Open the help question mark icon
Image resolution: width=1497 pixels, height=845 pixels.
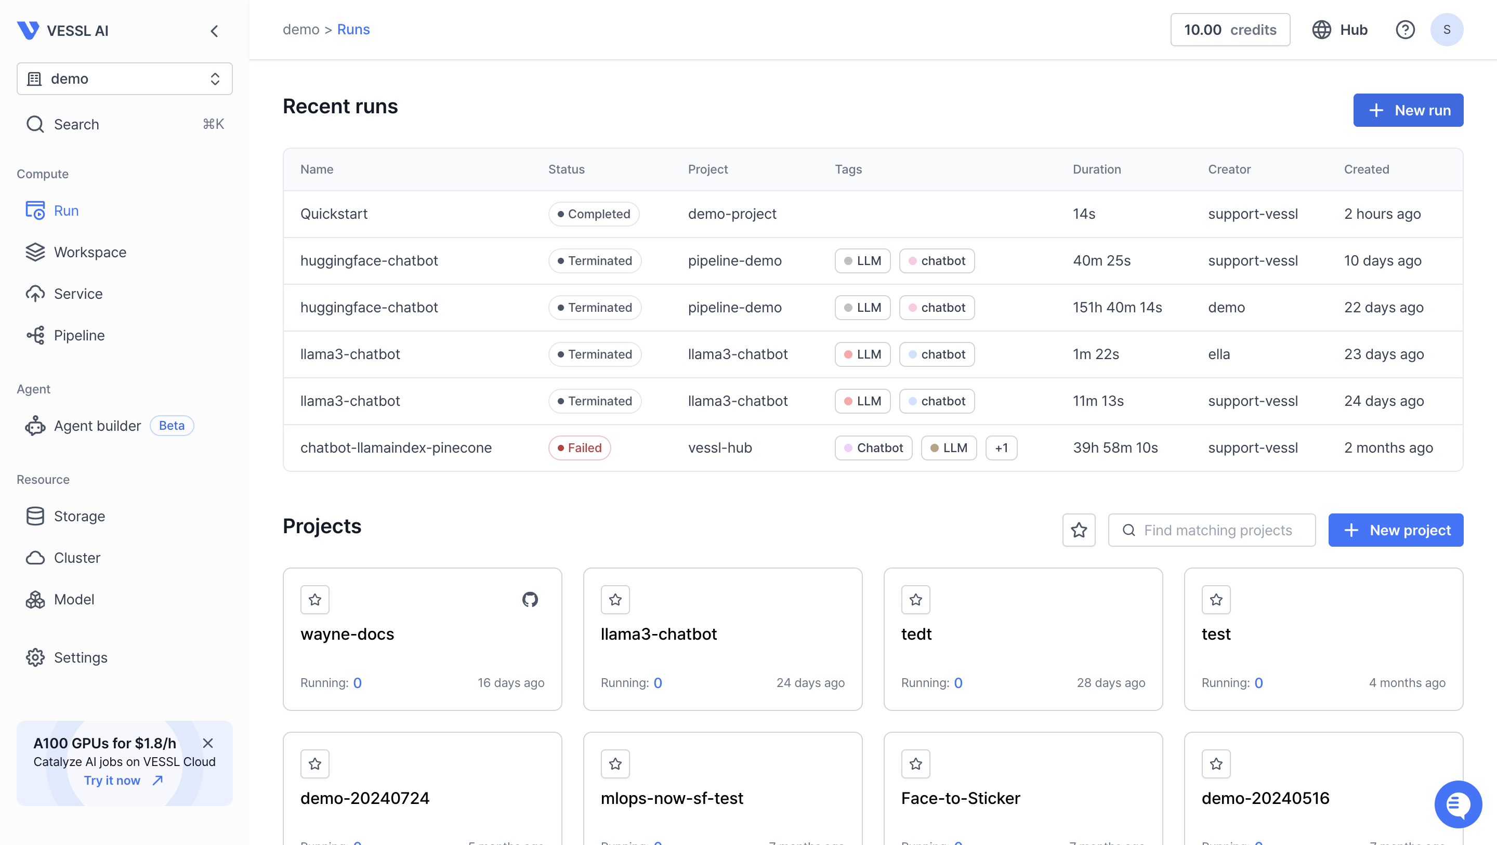point(1404,30)
